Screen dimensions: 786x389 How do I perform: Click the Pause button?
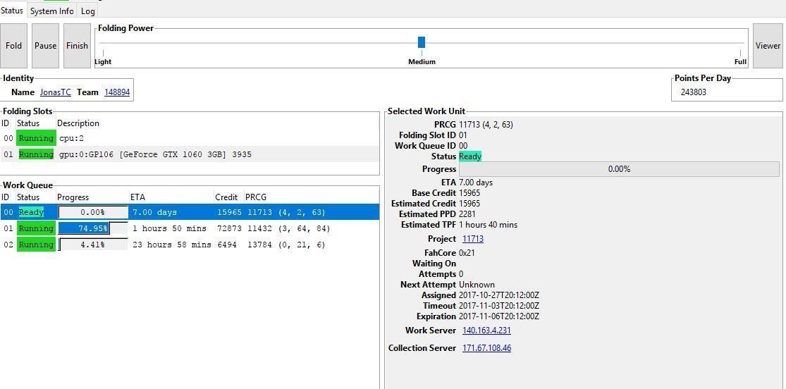click(45, 46)
